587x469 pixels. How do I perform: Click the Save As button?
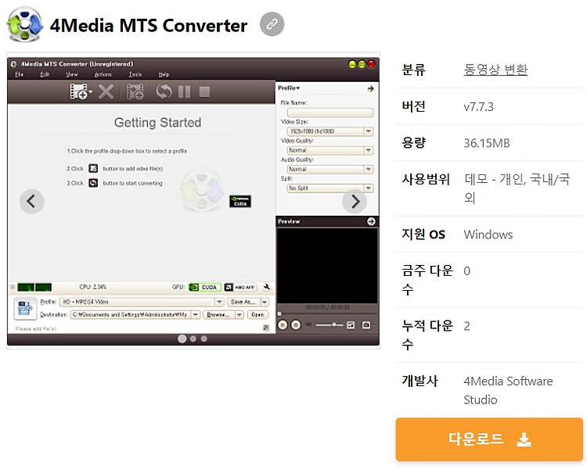243,302
